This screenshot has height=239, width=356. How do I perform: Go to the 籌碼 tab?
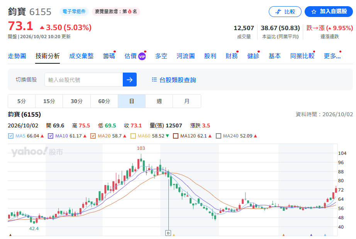click(x=109, y=56)
